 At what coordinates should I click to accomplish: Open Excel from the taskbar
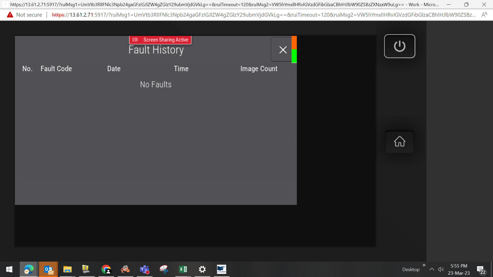[183, 269]
